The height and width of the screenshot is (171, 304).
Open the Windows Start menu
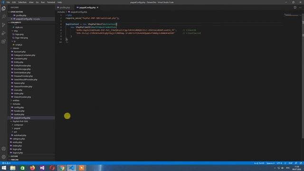[4, 168]
